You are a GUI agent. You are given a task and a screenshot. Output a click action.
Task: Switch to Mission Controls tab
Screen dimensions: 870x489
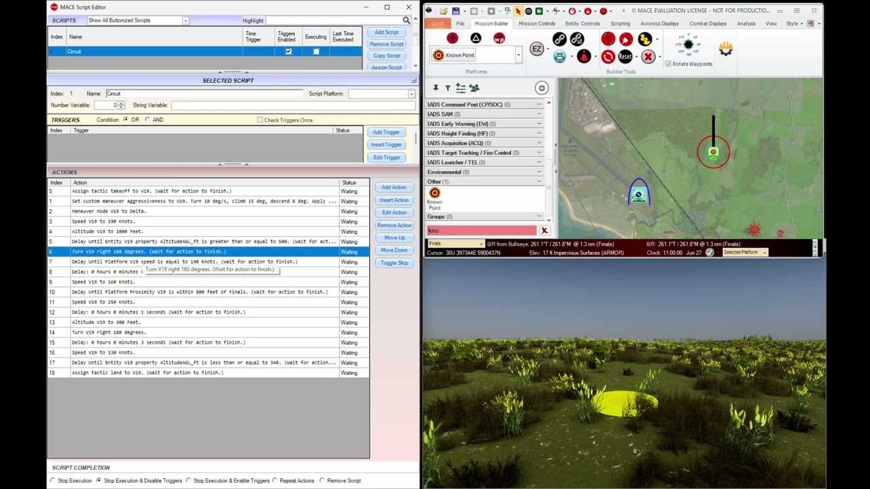coord(537,24)
